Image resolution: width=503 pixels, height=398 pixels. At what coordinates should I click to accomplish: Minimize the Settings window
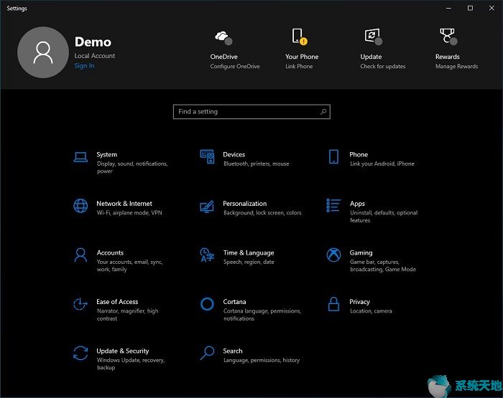tap(448, 8)
